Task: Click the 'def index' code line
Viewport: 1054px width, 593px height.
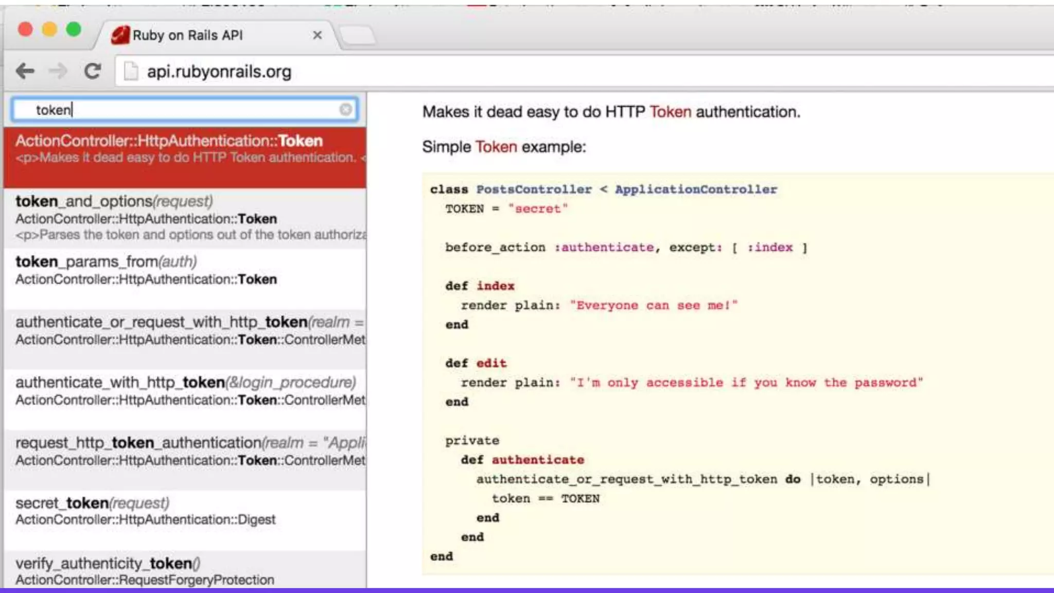Action: click(x=480, y=286)
